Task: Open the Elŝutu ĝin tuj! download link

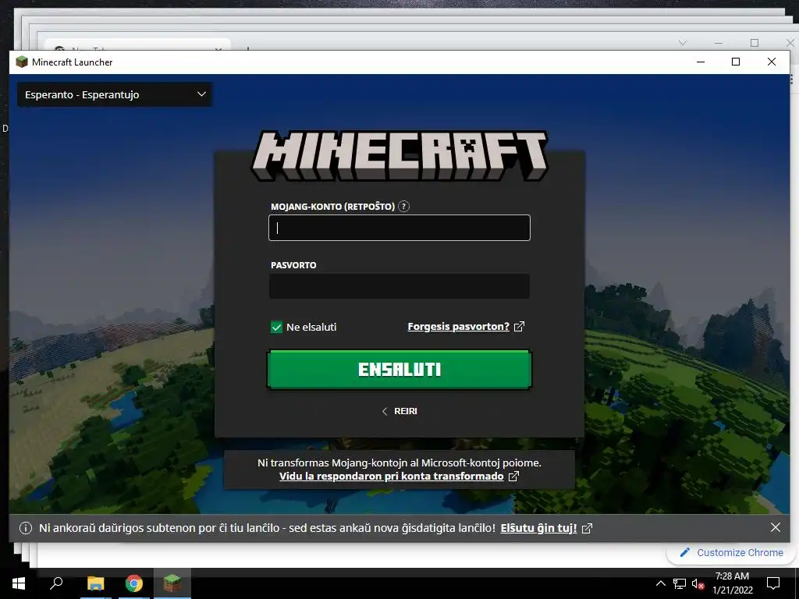Action: tap(538, 528)
